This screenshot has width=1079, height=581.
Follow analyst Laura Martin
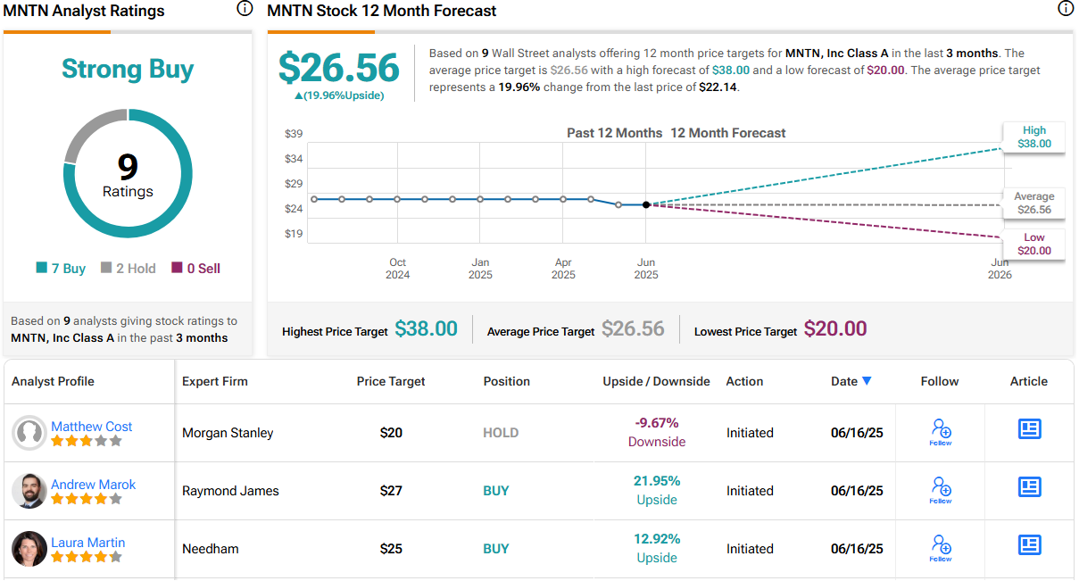(941, 549)
